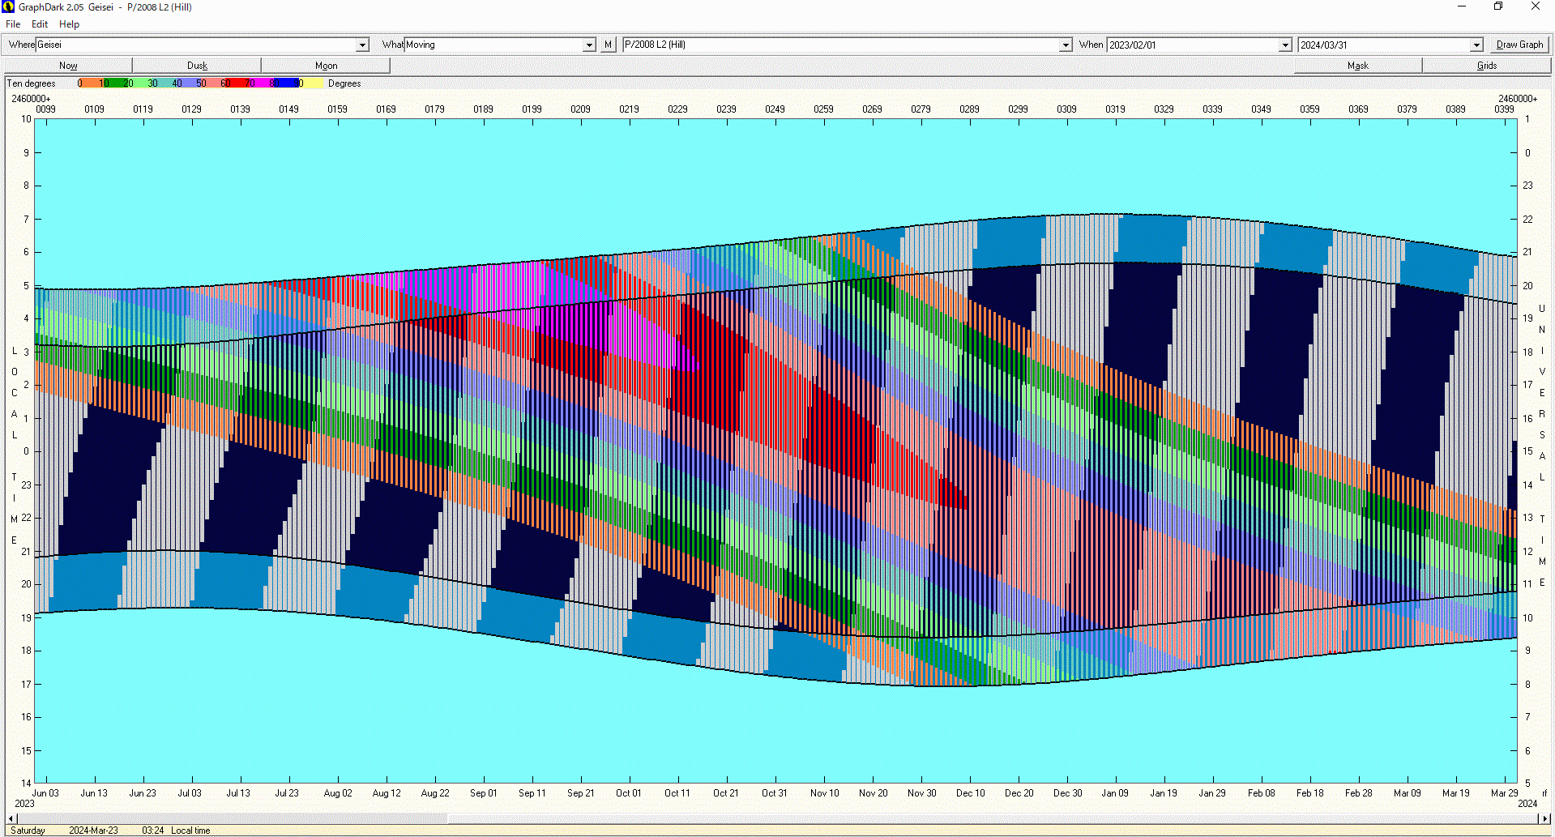1555x837 pixels.
Task: Expand the What Moving dropdown arrow
Action: pos(589,45)
